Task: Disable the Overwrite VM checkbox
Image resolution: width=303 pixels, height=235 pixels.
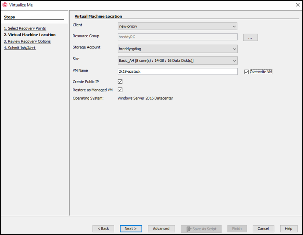Action: click(x=246, y=72)
